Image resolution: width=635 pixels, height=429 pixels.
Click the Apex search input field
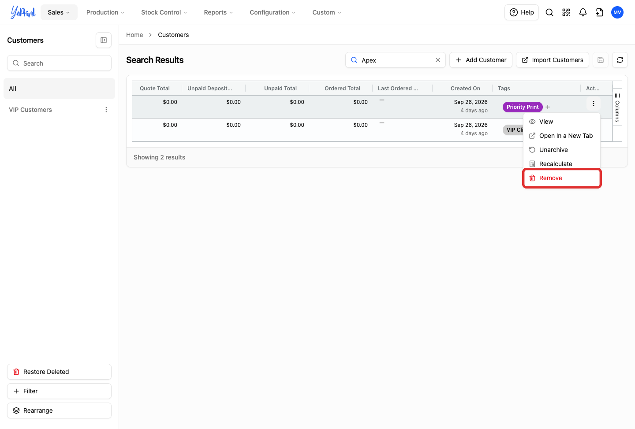(396, 60)
